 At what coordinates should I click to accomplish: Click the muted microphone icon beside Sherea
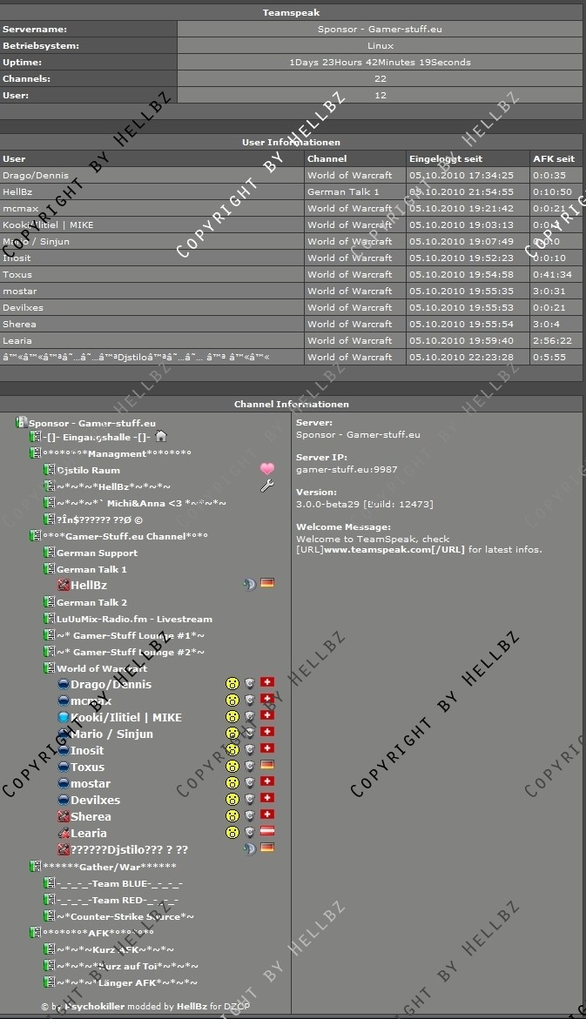pos(64,817)
